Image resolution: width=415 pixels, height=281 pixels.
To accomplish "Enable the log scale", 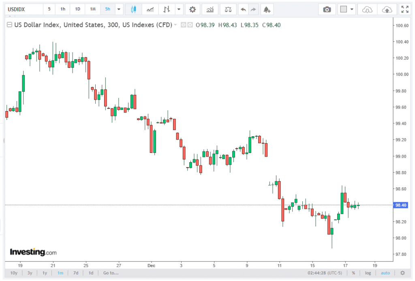I will (x=368, y=273).
